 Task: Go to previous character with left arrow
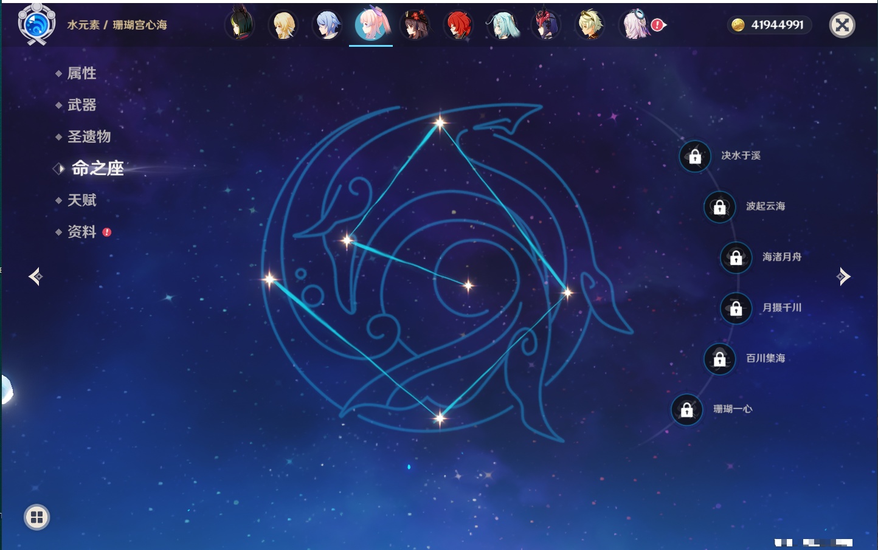click(x=35, y=277)
